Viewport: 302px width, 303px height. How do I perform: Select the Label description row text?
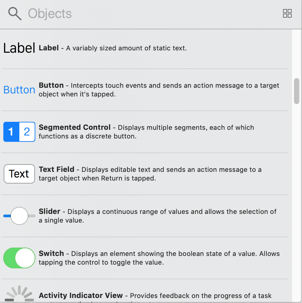click(113, 48)
